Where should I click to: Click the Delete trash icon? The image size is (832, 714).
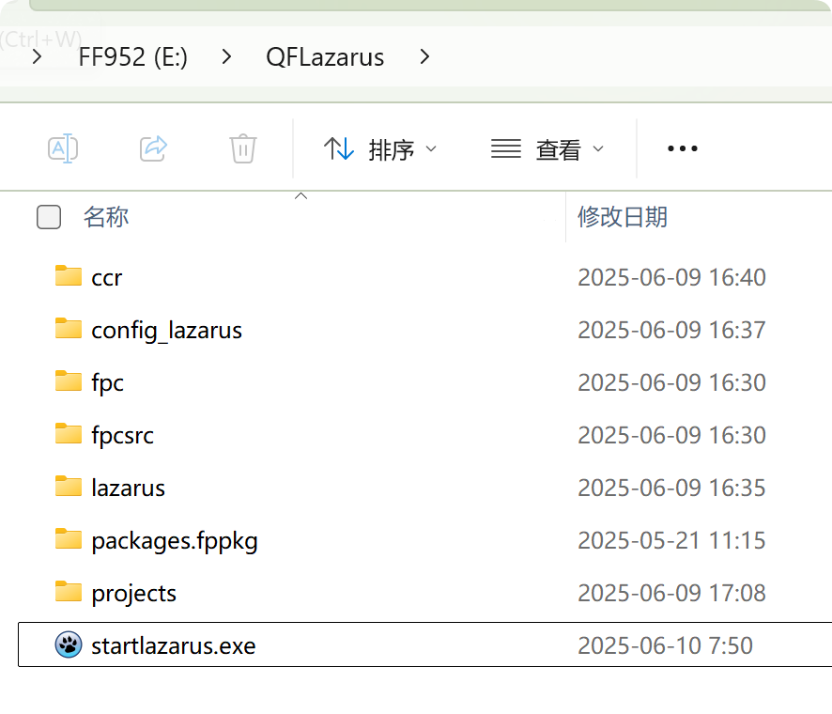pyautogui.click(x=243, y=148)
